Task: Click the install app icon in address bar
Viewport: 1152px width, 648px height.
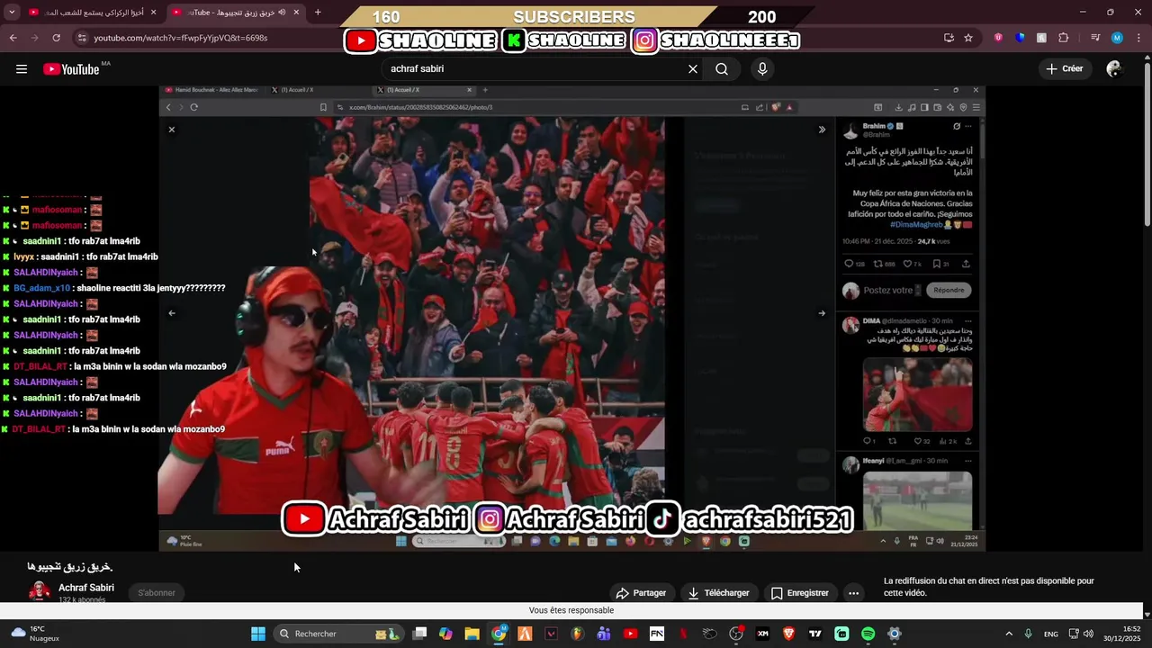Action: click(949, 38)
